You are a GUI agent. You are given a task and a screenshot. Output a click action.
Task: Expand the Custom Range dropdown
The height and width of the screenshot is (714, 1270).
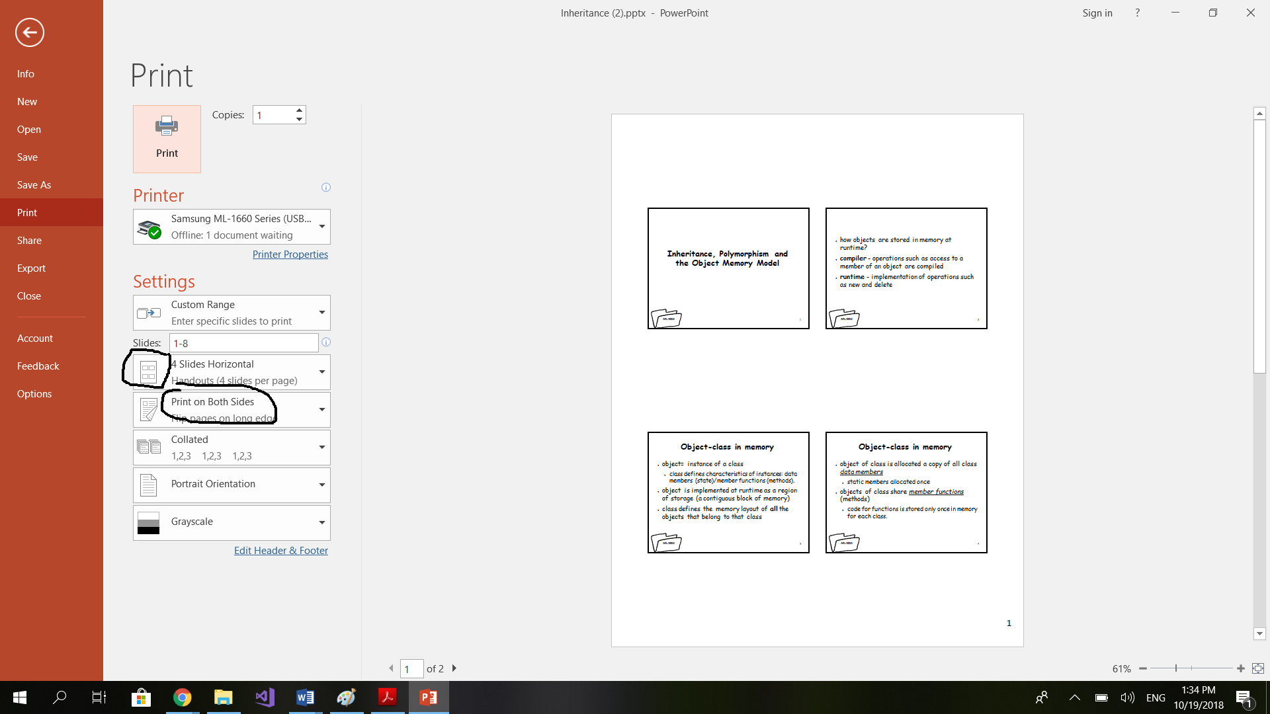(232, 313)
